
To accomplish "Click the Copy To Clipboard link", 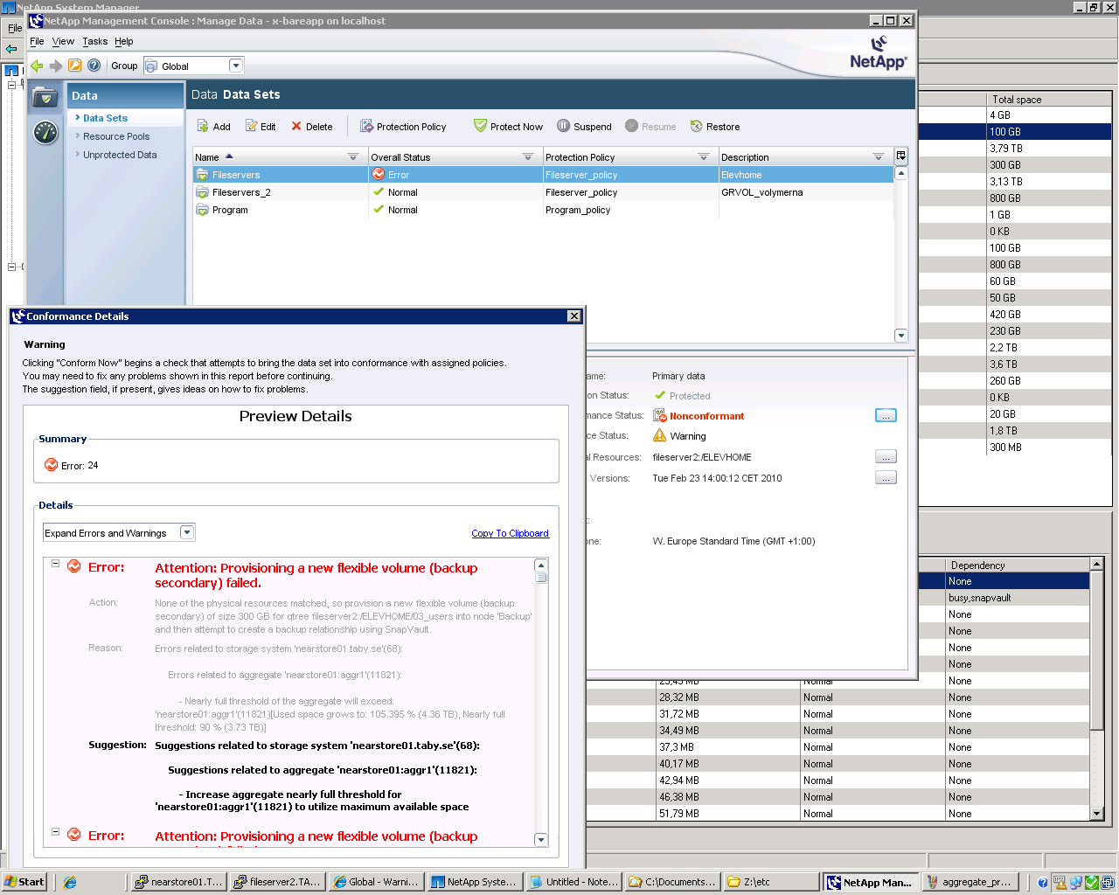I will pyautogui.click(x=510, y=533).
